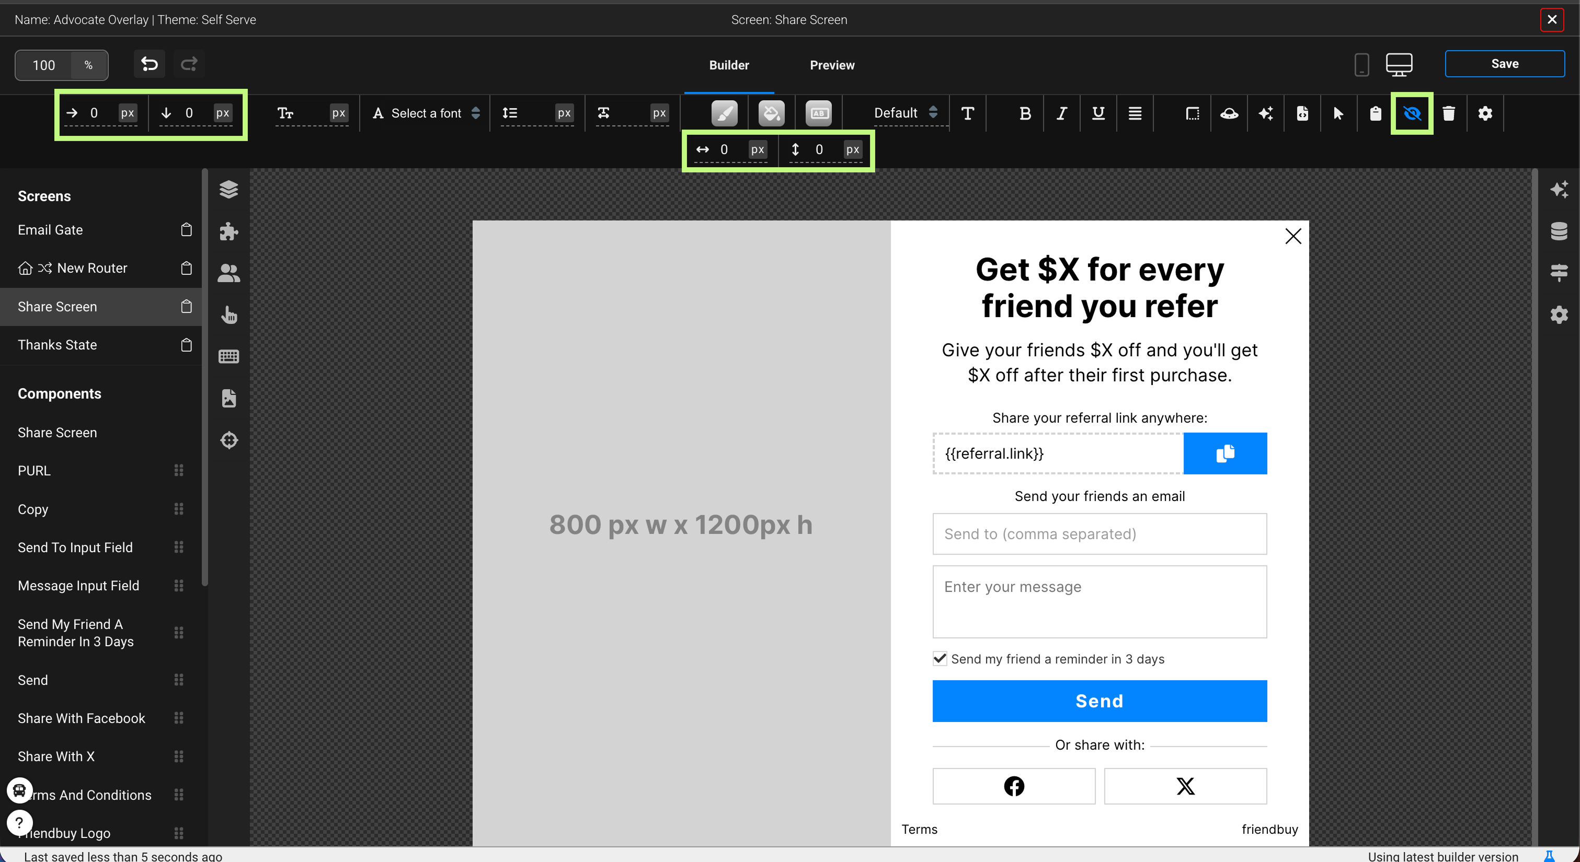Open the text alignment menu icon
The height and width of the screenshot is (862, 1580).
pos(1135,113)
